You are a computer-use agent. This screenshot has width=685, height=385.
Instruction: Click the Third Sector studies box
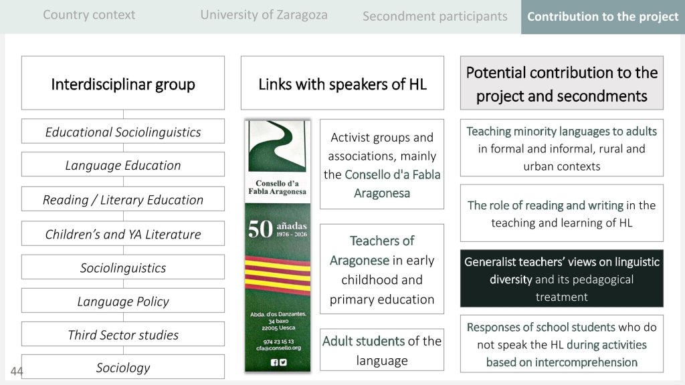tap(123, 335)
